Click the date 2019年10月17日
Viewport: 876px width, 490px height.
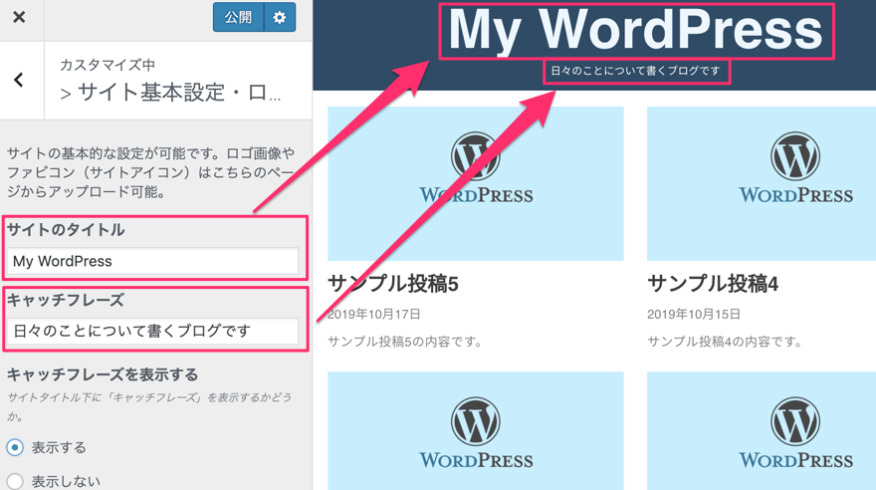click(x=373, y=314)
